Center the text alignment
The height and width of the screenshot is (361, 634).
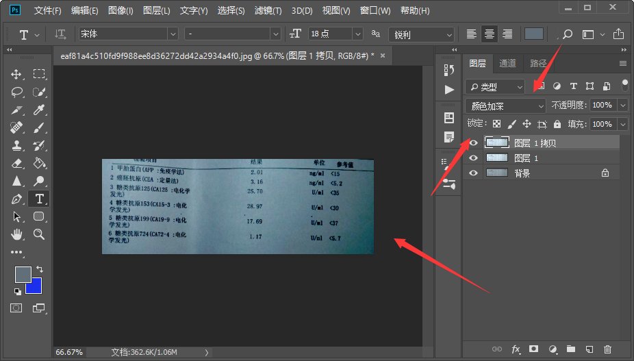(490, 34)
